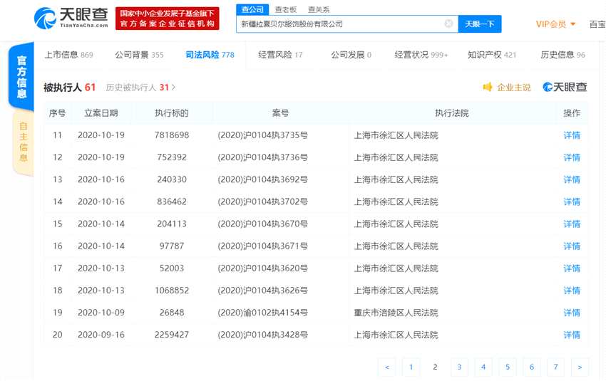
Task: Open 详情 for row 15
Action: [x=572, y=224]
